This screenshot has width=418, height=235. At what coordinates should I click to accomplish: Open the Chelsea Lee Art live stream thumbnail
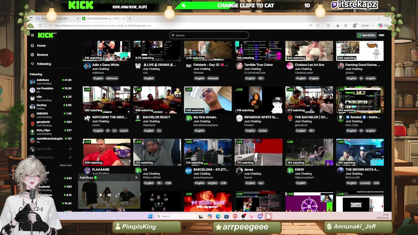point(309,51)
